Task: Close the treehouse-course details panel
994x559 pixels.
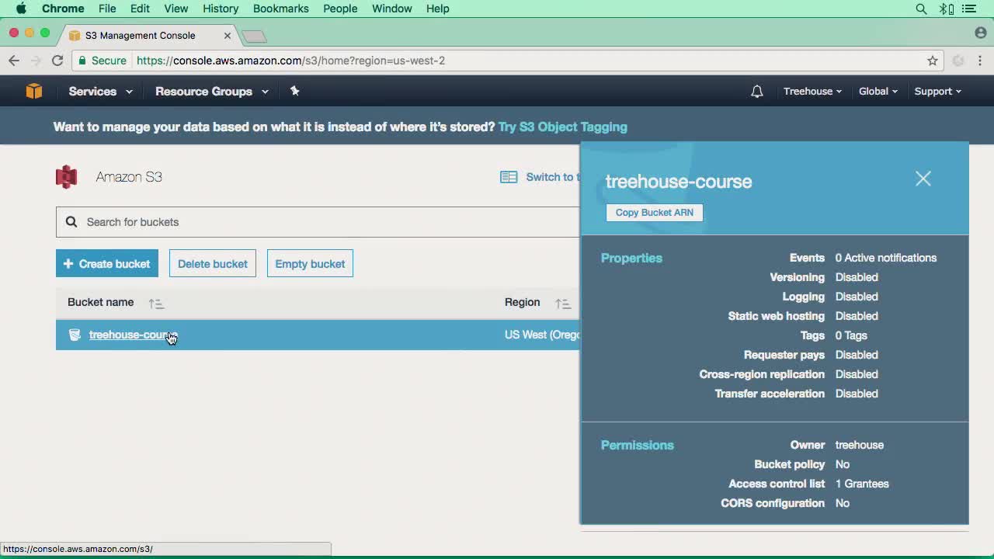Action: click(x=923, y=179)
